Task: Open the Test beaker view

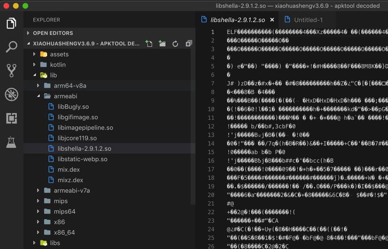Action: coord(11,142)
